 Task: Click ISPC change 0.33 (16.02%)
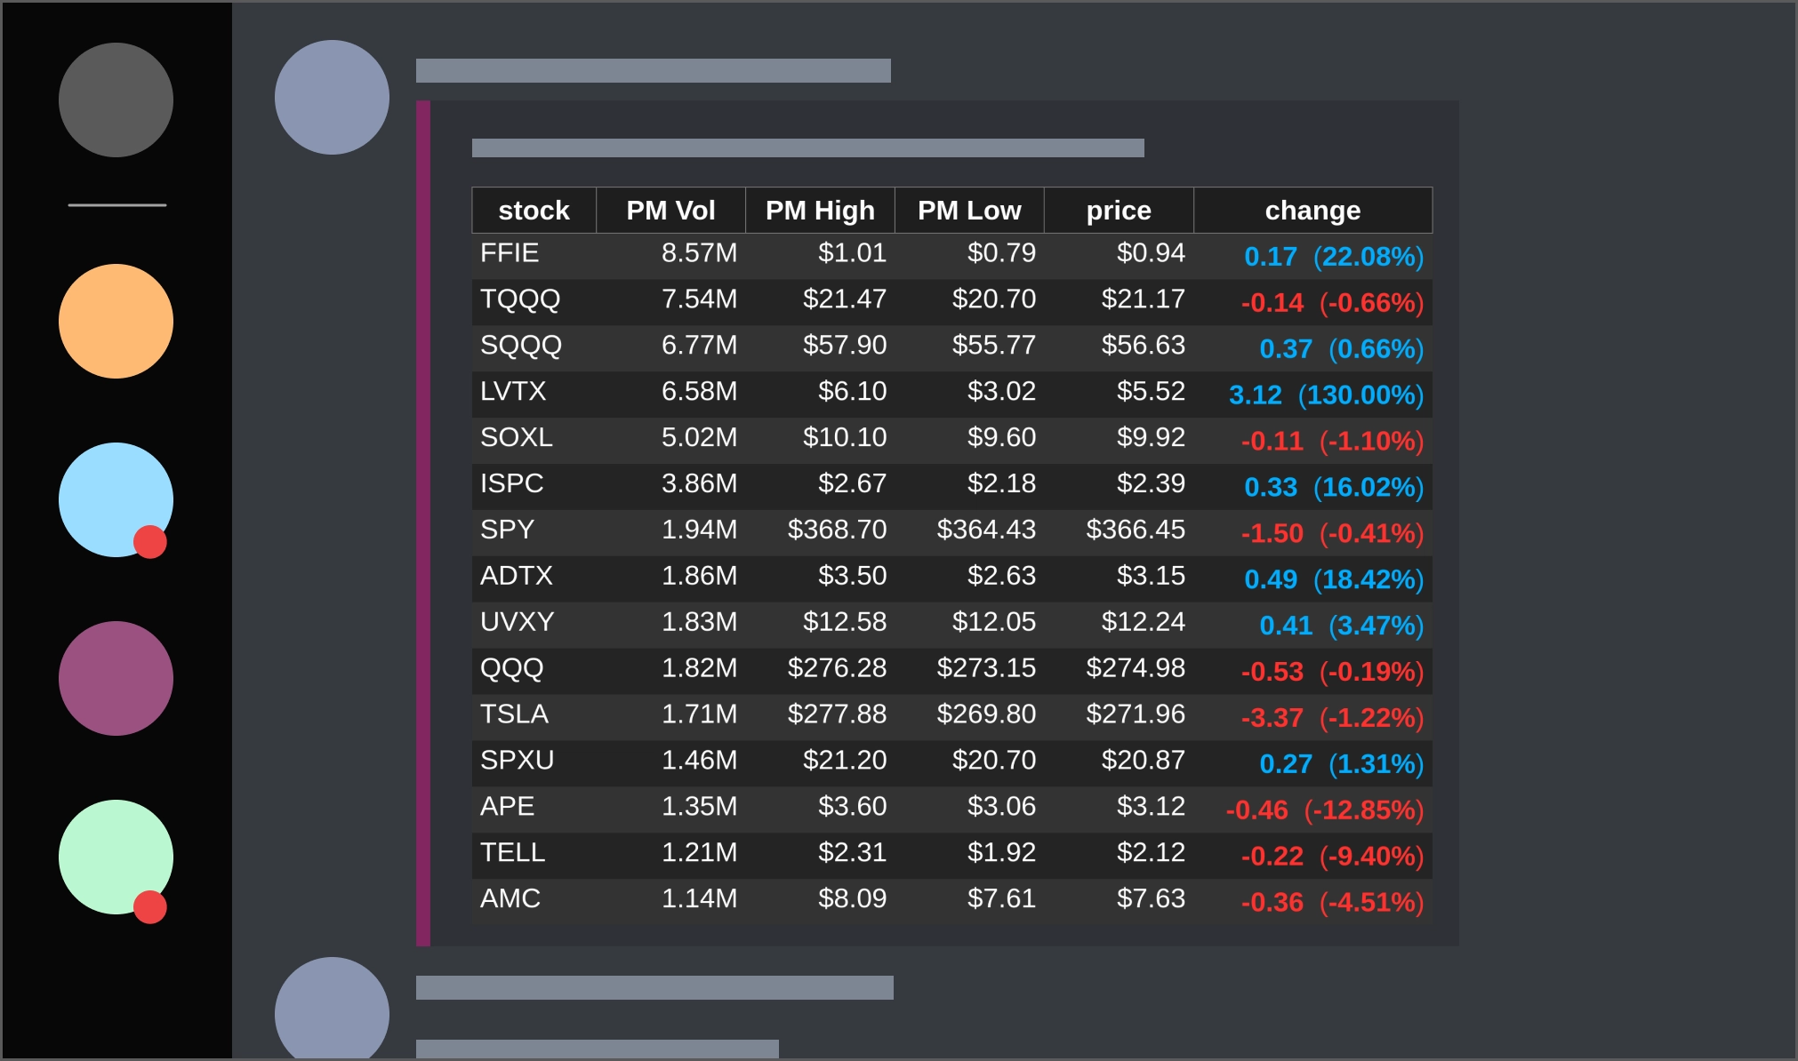[x=1334, y=488]
